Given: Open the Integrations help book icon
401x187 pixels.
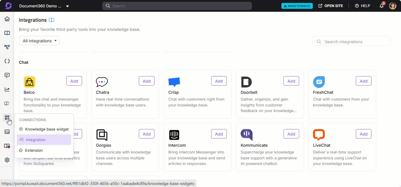Looking at the screenshot, I should (x=51, y=20).
